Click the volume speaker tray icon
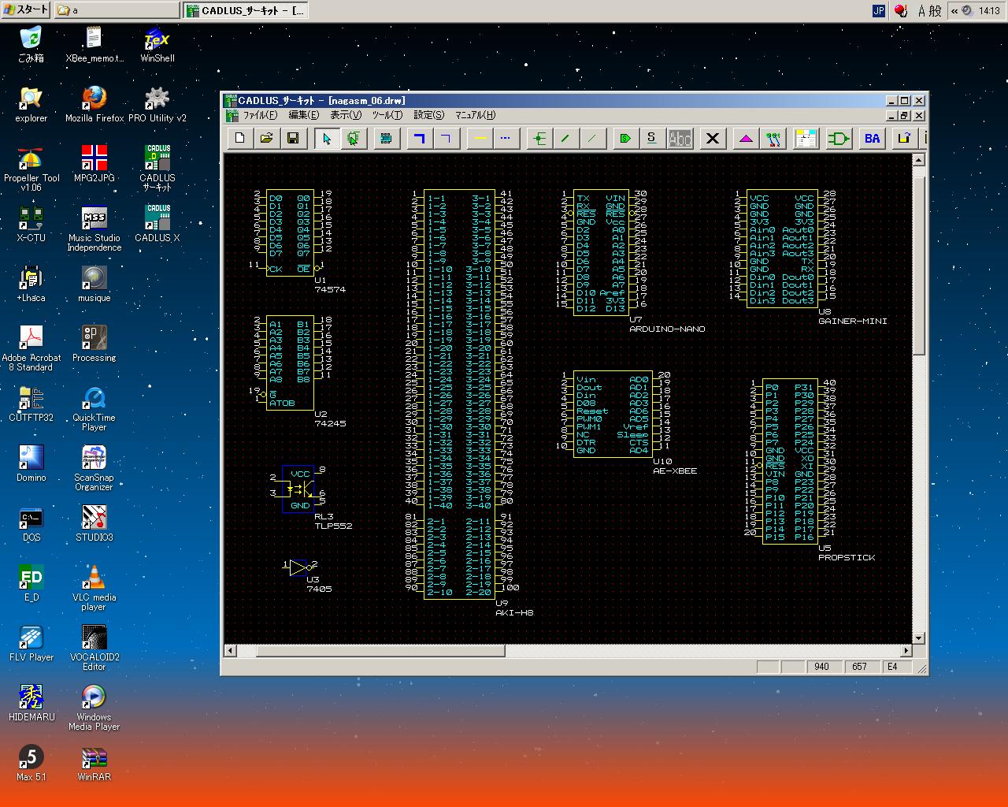Image resolution: width=1008 pixels, height=807 pixels. (x=968, y=10)
